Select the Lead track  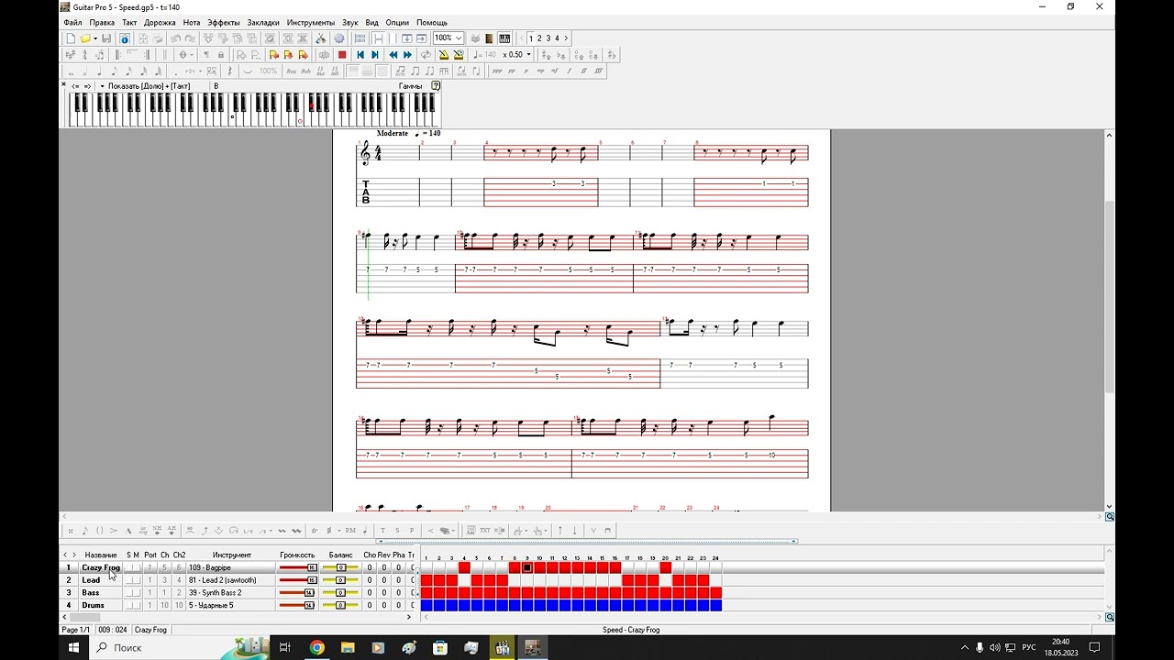point(91,580)
